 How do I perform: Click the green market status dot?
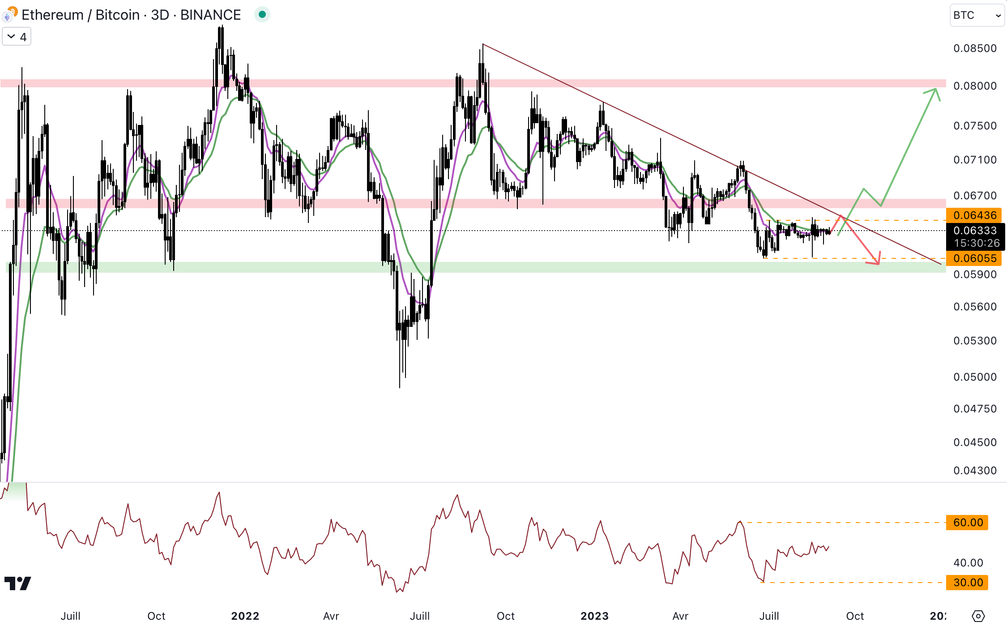[x=262, y=15]
